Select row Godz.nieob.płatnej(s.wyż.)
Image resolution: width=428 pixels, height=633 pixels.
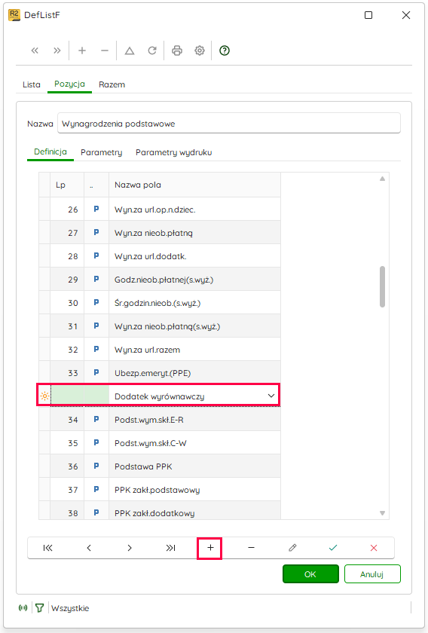[x=160, y=280]
